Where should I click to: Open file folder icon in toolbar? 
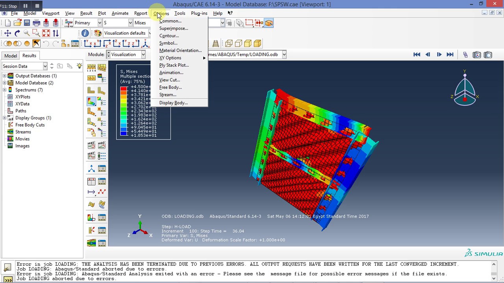point(17,23)
